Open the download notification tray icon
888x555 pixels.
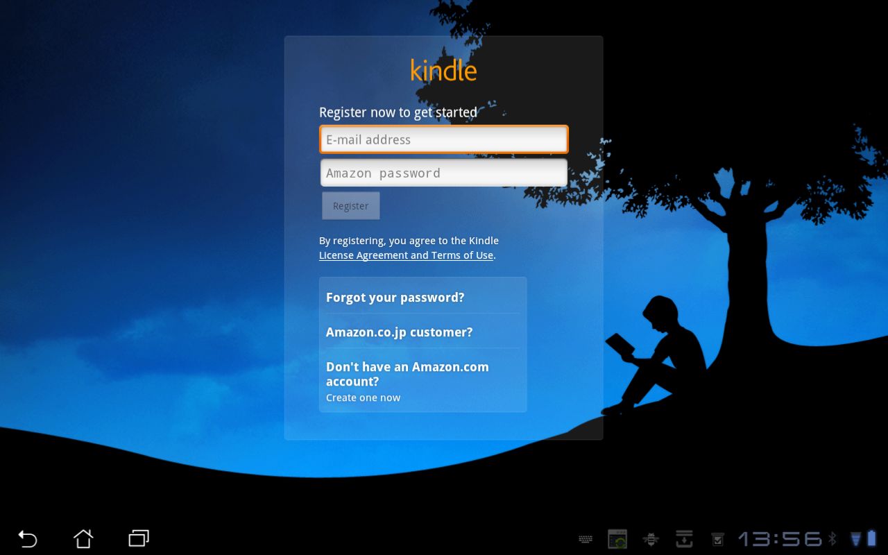(x=685, y=539)
